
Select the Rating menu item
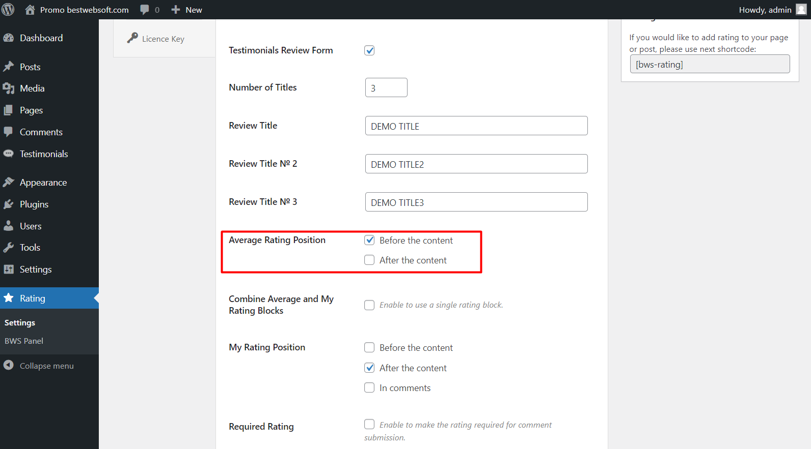[x=49, y=298]
